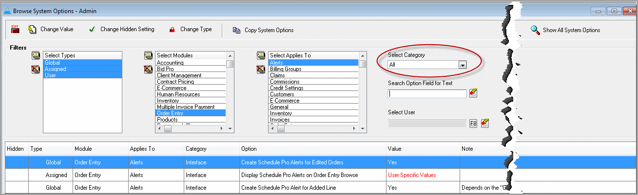Select User in the Types list
Screen dimensions: 638x195
(82, 75)
